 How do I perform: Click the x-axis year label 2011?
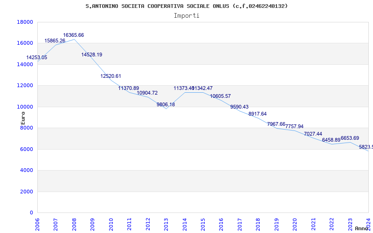[x=130, y=224]
